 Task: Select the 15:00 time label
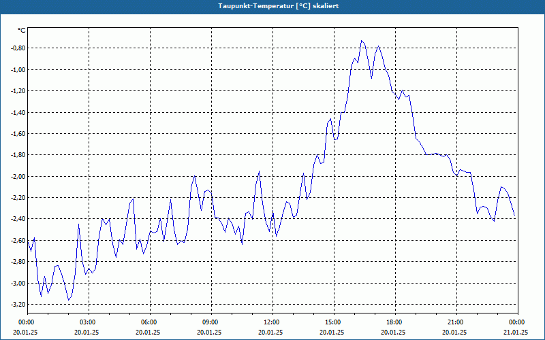pyautogui.click(x=332, y=322)
